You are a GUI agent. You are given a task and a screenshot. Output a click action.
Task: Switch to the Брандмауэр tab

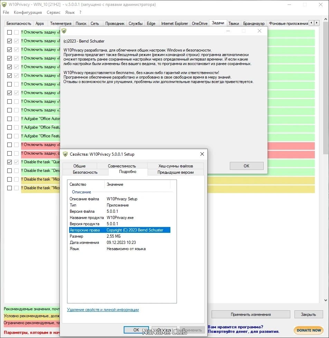coord(254,24)
